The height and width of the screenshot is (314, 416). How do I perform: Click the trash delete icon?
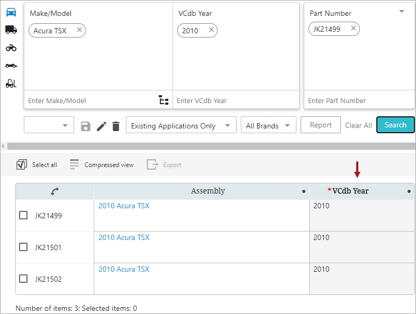[x=116, y=126]
